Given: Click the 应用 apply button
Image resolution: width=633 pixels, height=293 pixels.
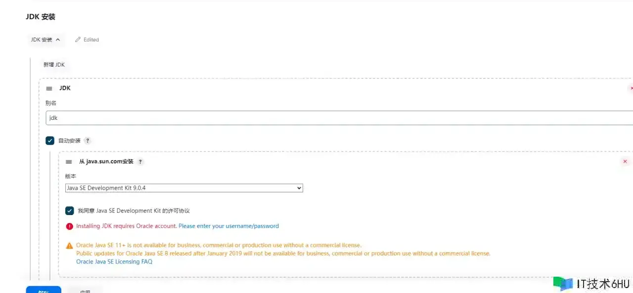Looking at the screenshot, I should 85,290.
